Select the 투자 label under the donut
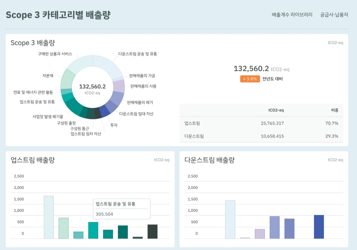357x250 pixels. [x=114, y=125]
